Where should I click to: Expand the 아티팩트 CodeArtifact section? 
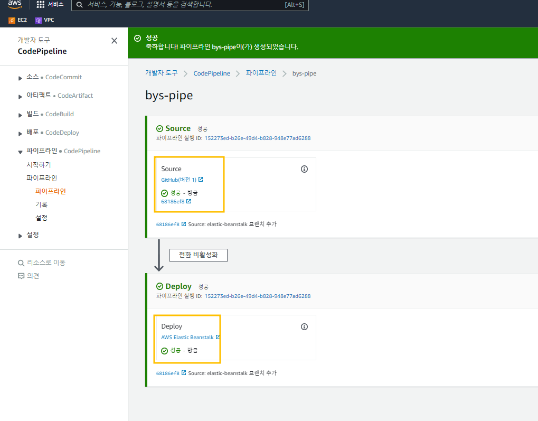pos(20,97)
